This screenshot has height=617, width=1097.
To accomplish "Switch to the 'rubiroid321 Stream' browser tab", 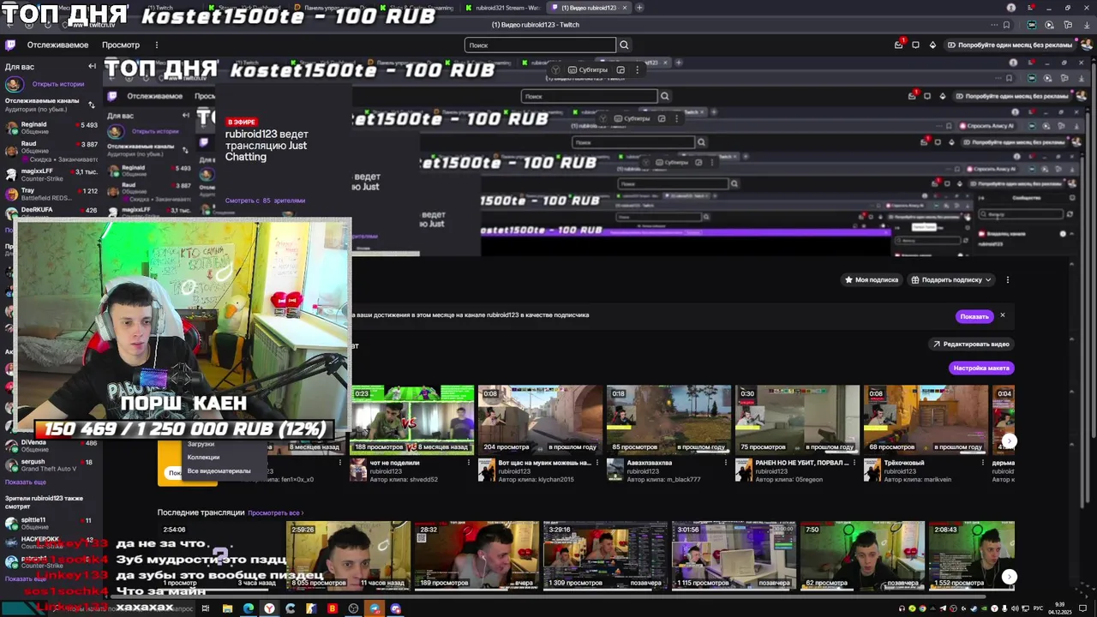I will tap(509, 8).
